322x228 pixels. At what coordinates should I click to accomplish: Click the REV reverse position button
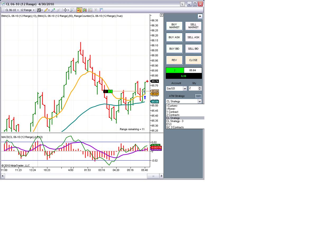tap(174, 60)
